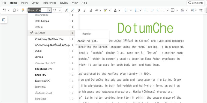Toggle italic formatting
207x103 pixels.
(x=85, y=10)
